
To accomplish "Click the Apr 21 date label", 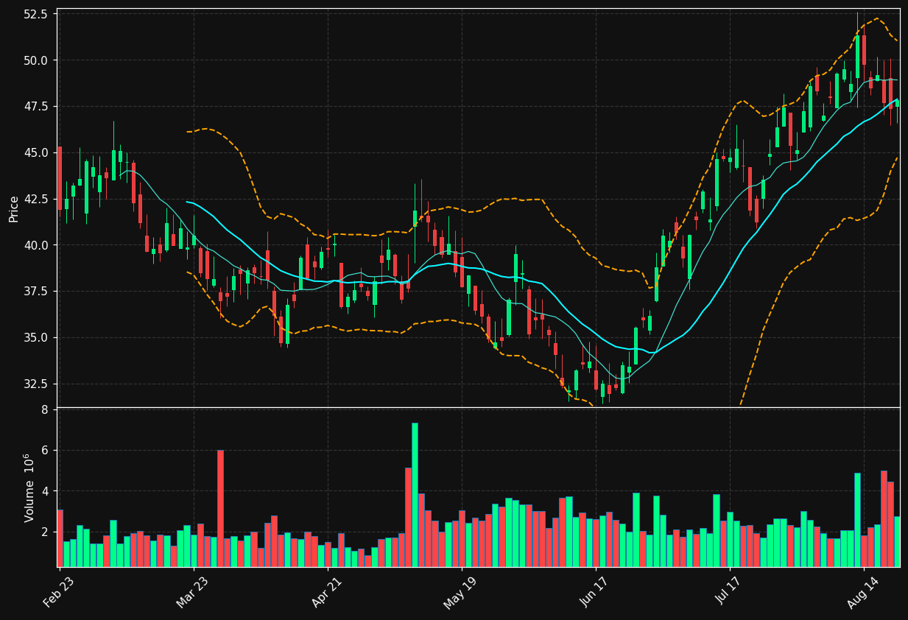I will tap(326, 593).
